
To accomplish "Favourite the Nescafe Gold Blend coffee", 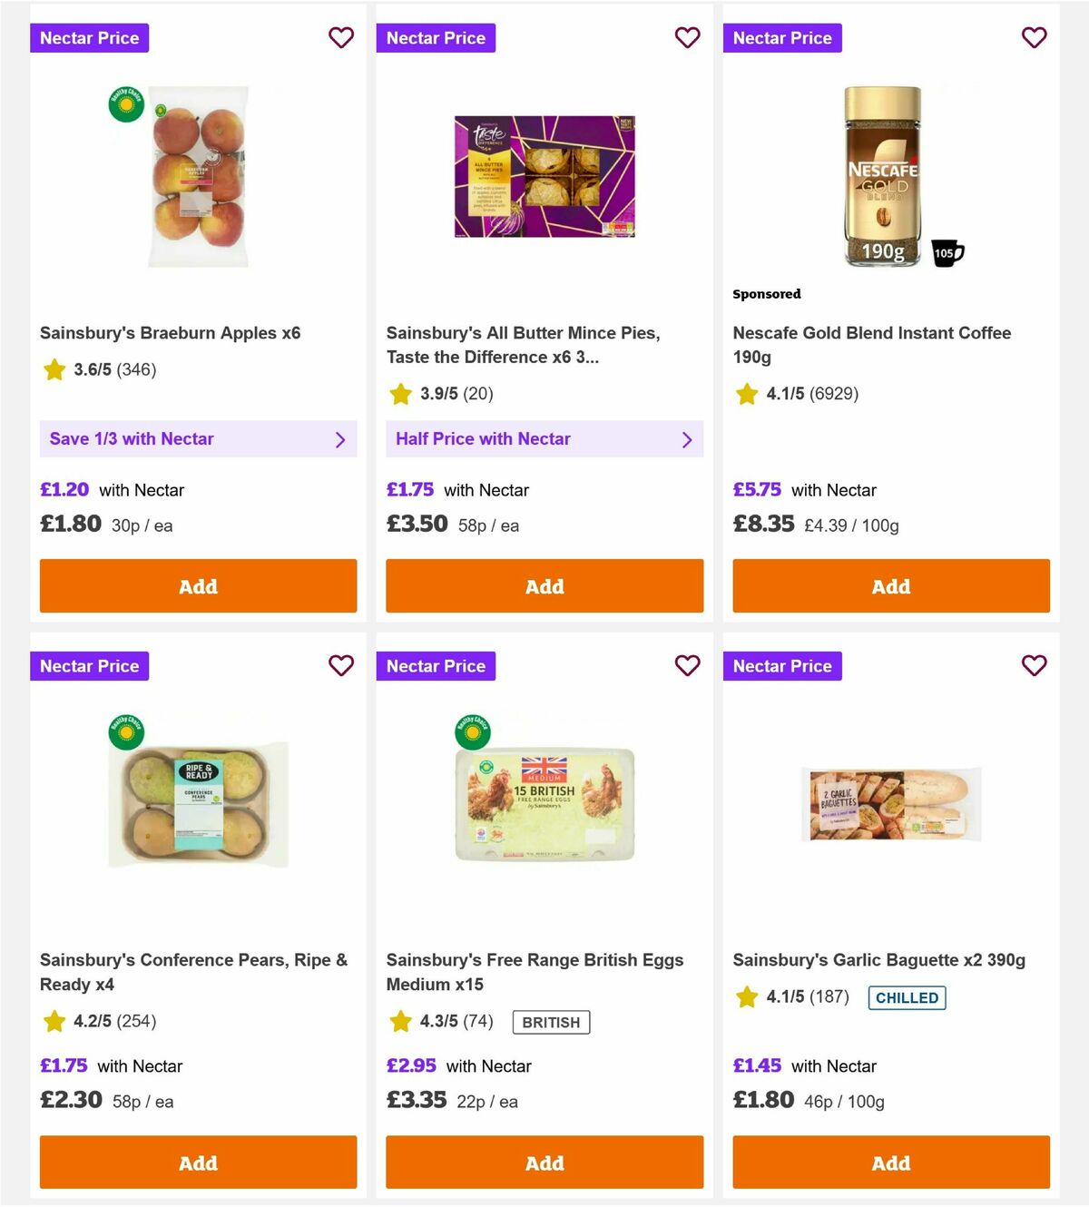I will pyautogui.click(x=1034, y=38).
